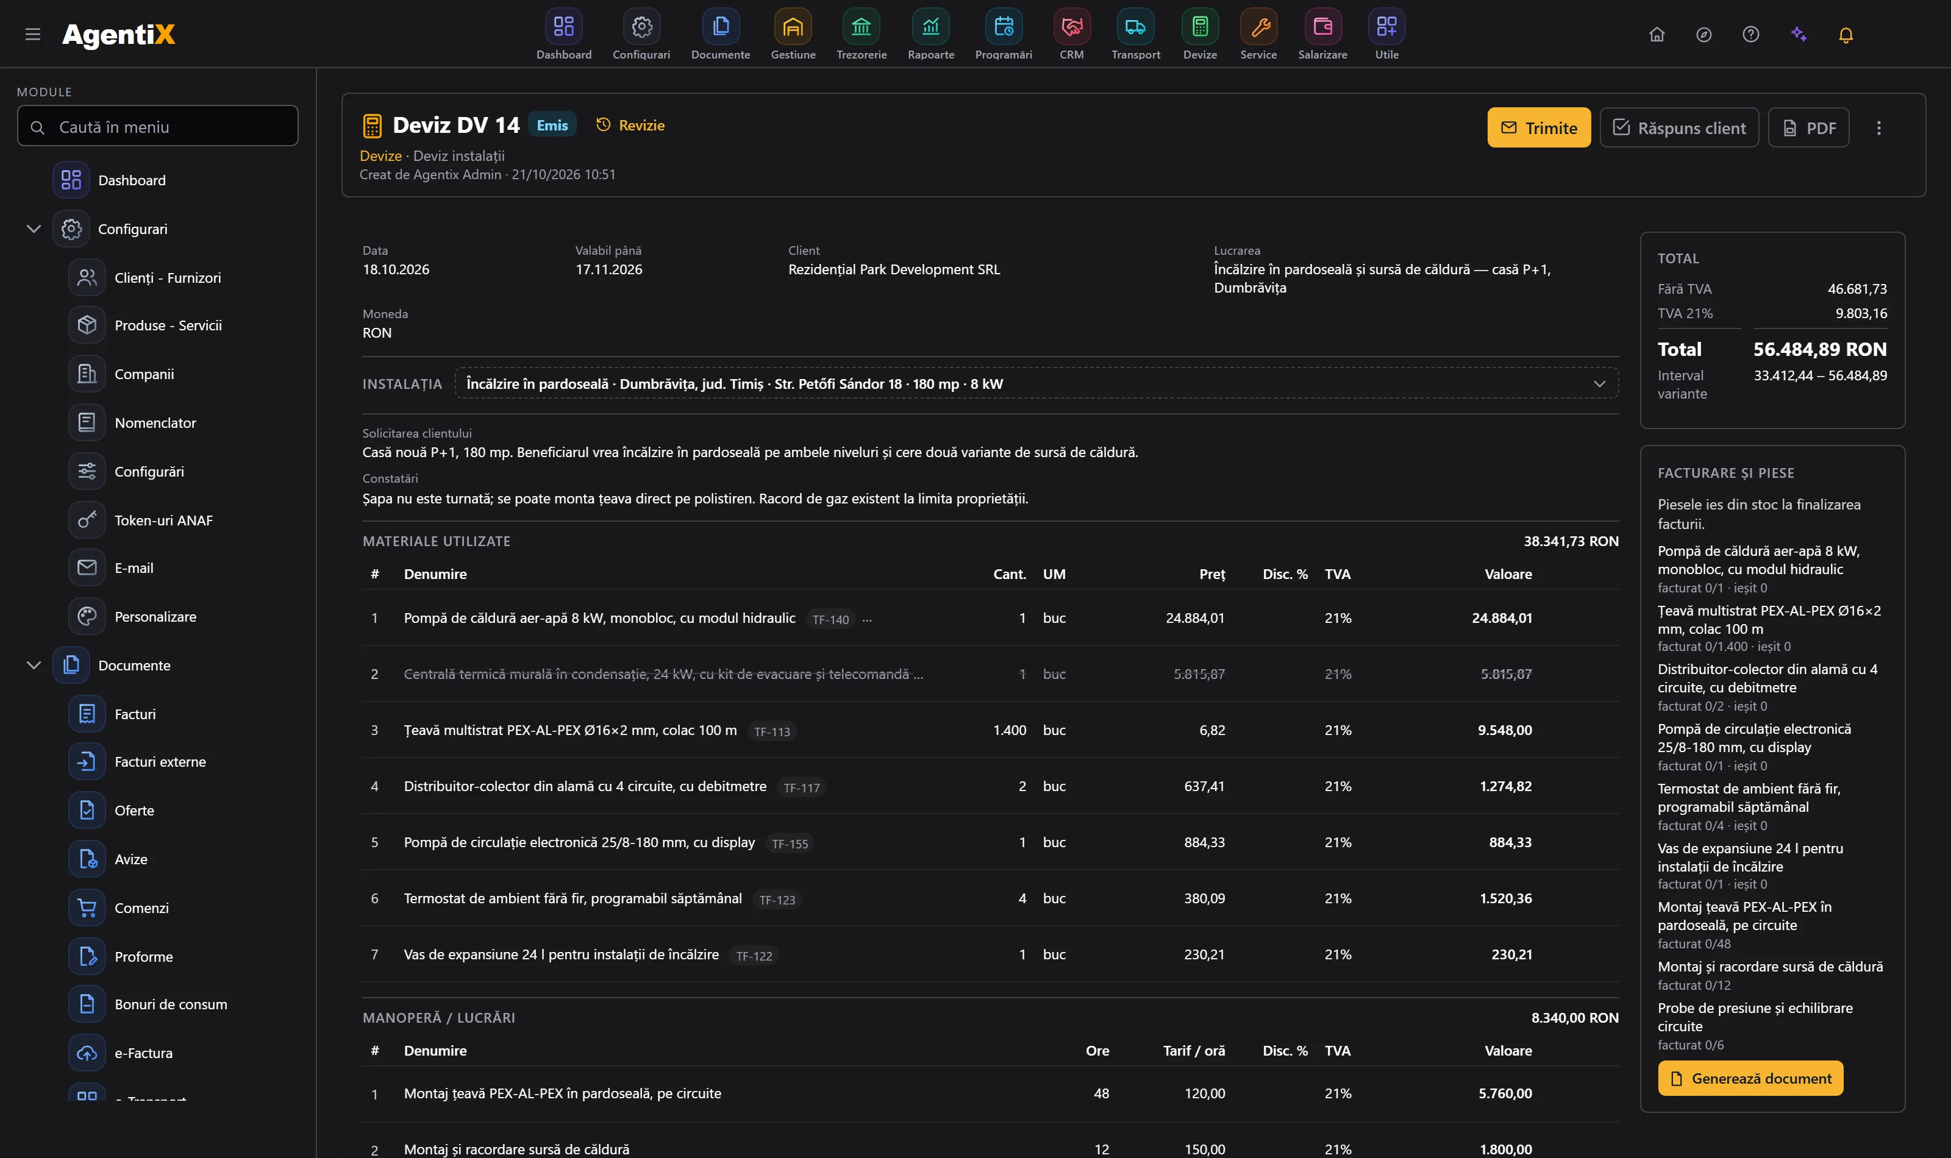Collapse the Documente sidebar section
This screenshot has width=1951, height=1158.
[34, 665]
